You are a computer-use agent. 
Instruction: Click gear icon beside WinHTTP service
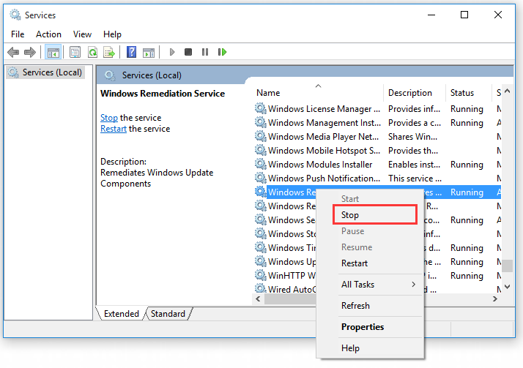(x=261, y=275)
